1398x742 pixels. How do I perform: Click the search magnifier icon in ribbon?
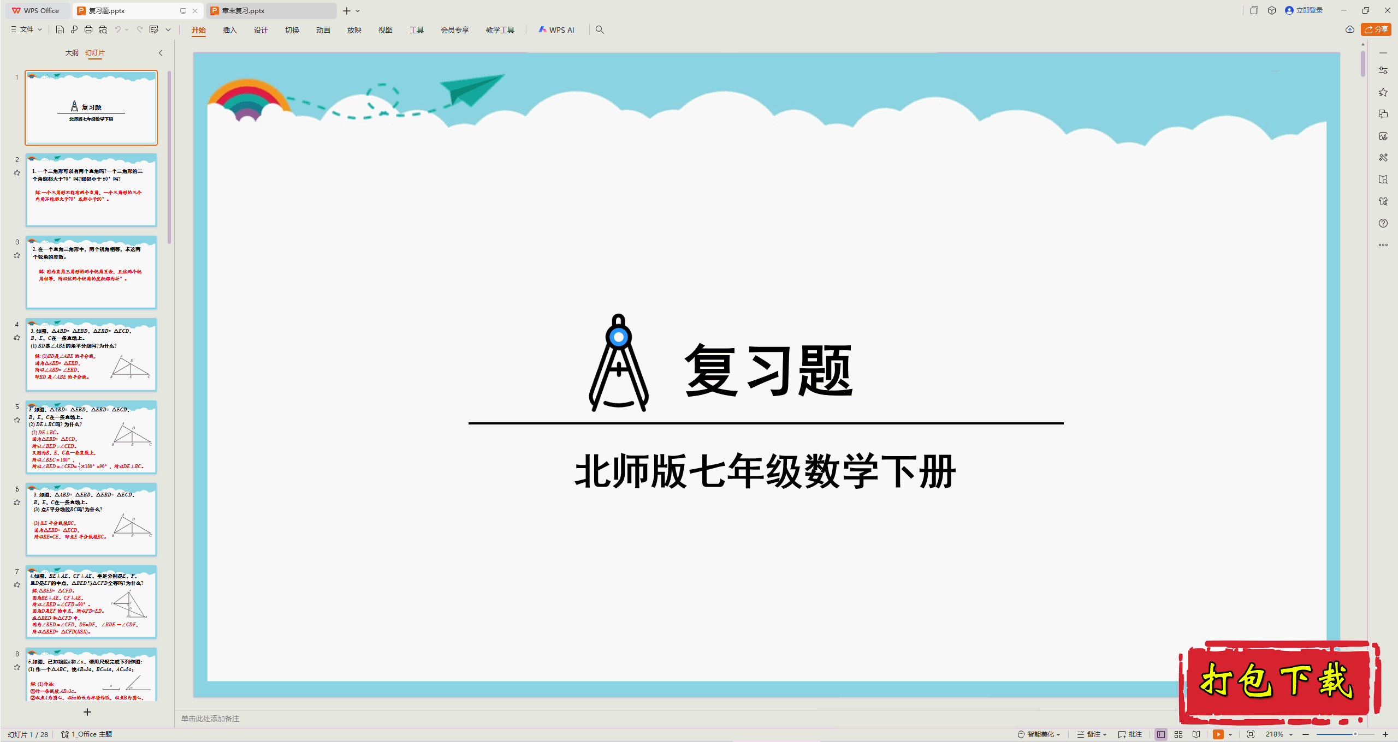(x=600, y=29)
